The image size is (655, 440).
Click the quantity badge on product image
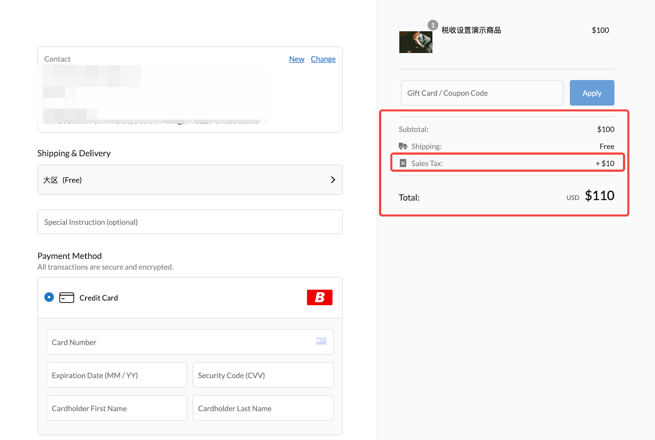point(433,25)
